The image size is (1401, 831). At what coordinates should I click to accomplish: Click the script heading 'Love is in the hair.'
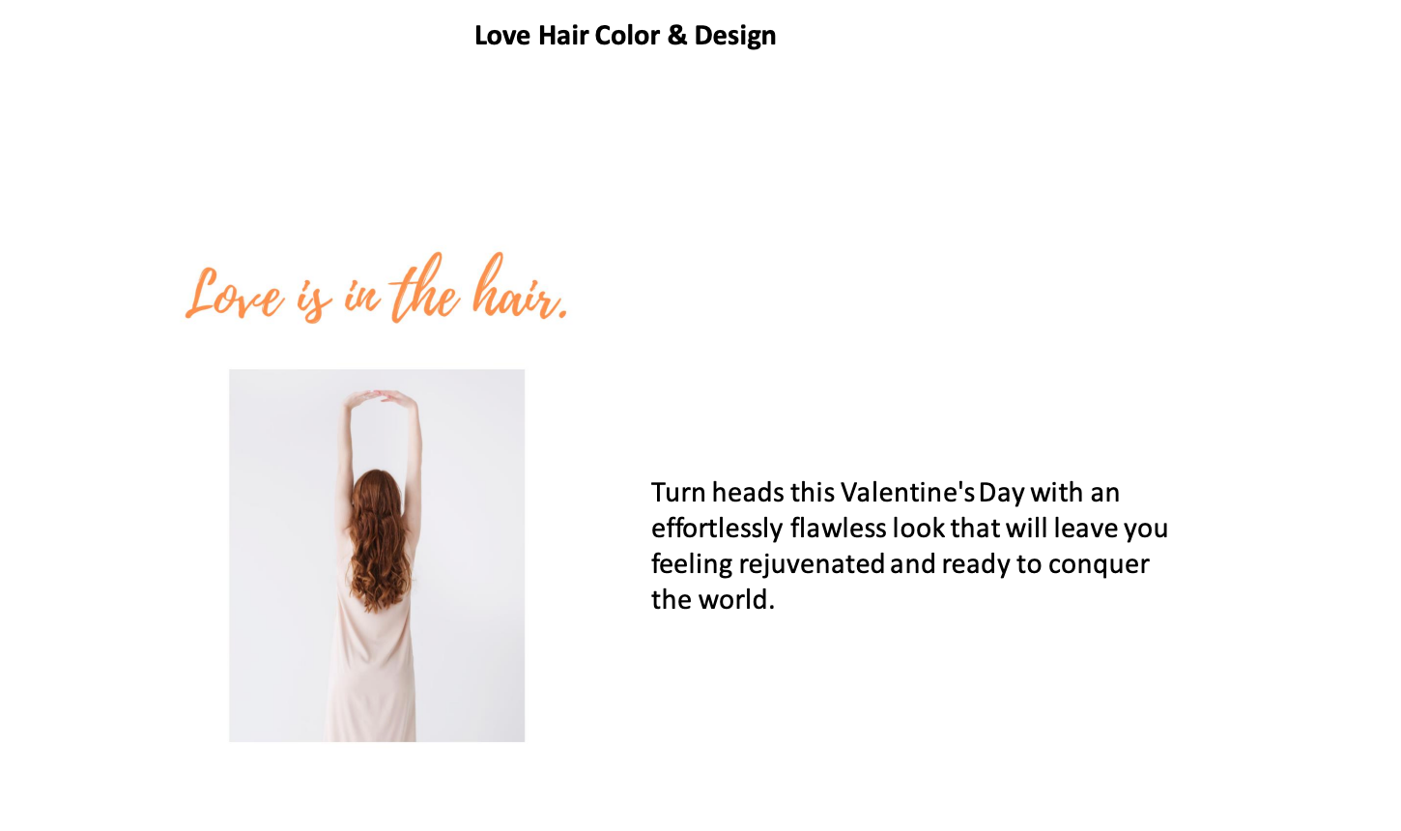click(x=377, y=288)
